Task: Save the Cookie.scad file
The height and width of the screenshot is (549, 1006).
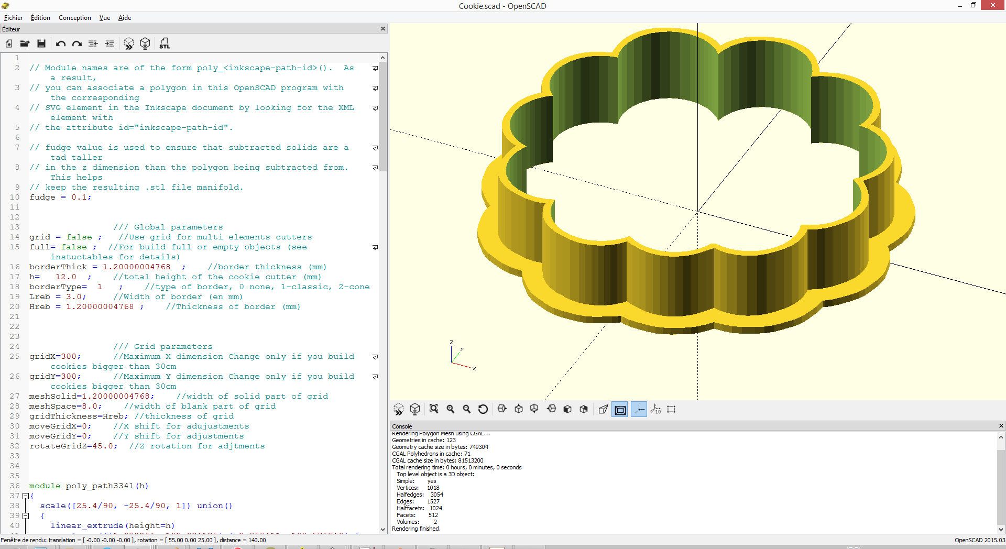Action: click(41, 43)
